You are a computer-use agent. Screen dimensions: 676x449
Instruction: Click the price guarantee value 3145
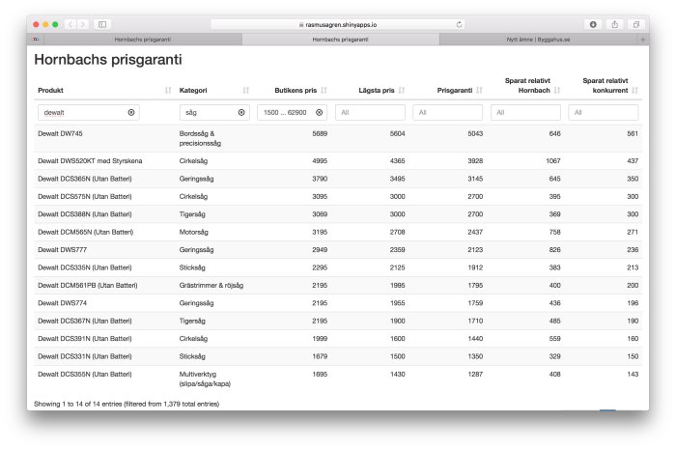click(475, 179)
